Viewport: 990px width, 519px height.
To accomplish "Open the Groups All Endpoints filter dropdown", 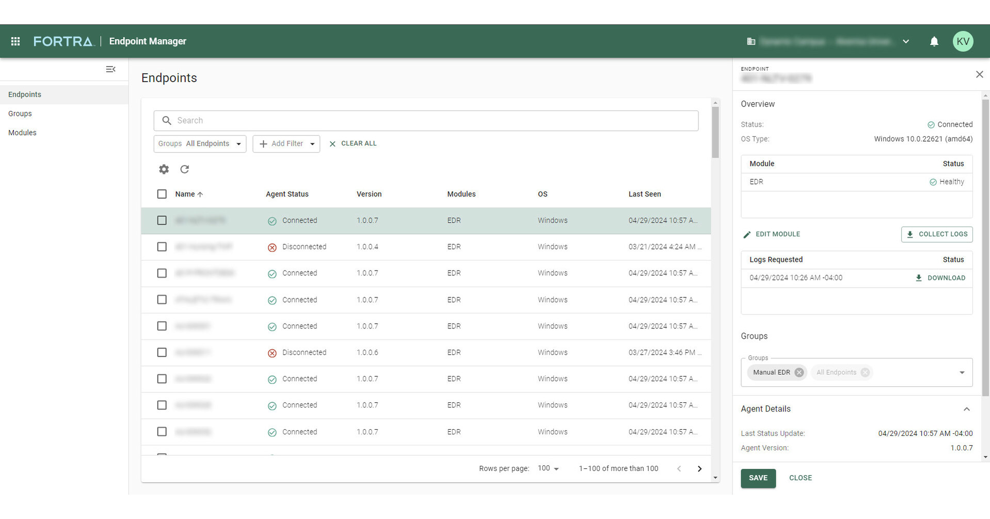I will coord(200,144).
